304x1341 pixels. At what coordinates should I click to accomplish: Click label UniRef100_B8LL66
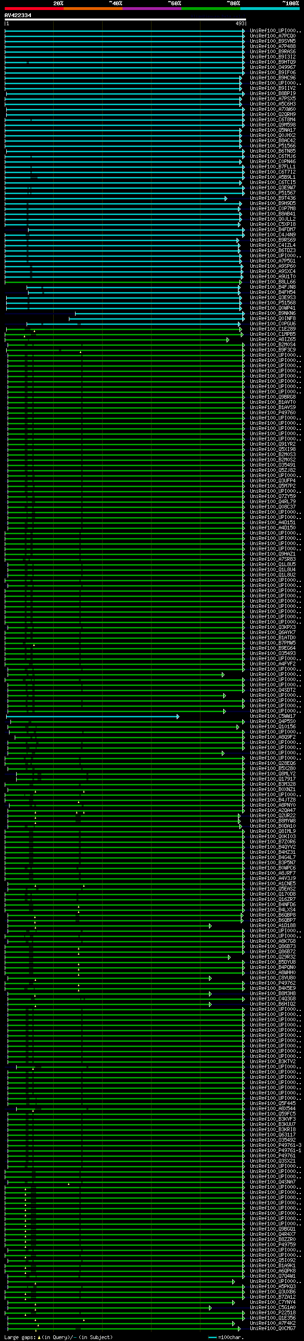pos(273,282)
